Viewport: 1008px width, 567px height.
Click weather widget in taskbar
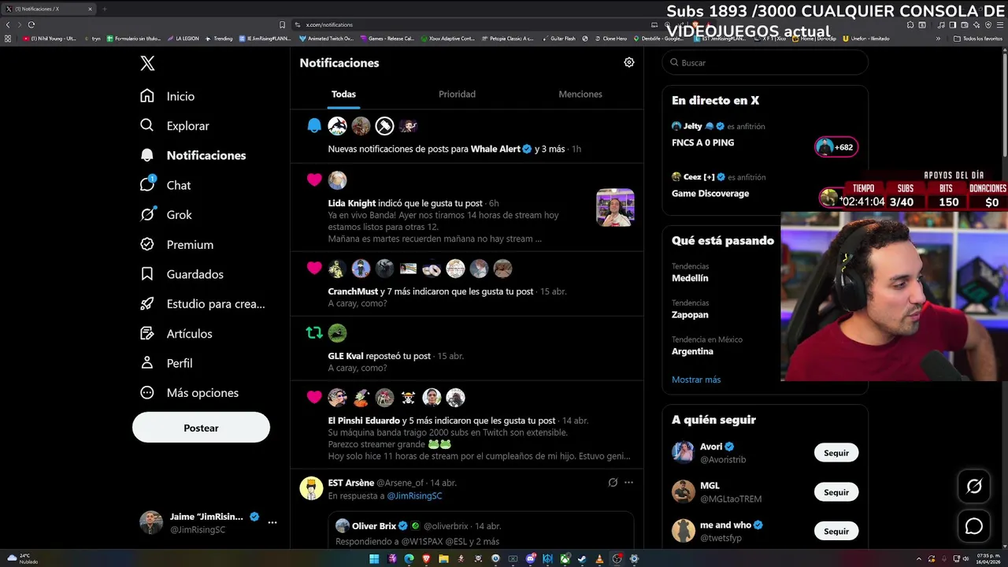24,558
